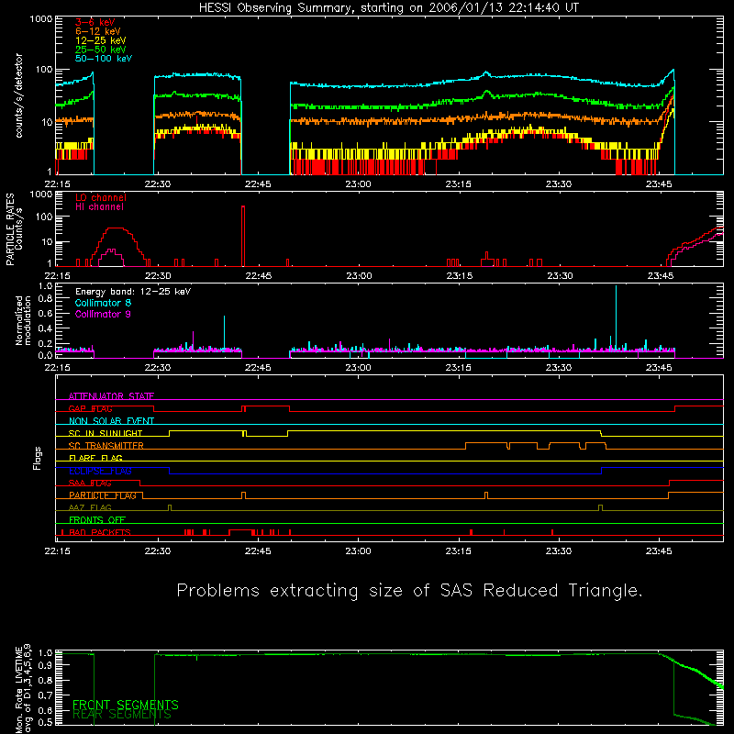Click the SC TRANSMITTER flag label

[106, 446]
